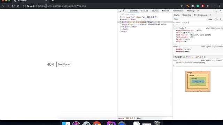Viewport: 223px width, 125px height.
Task: Show more DevTools tabs
Action: (198, 11)
